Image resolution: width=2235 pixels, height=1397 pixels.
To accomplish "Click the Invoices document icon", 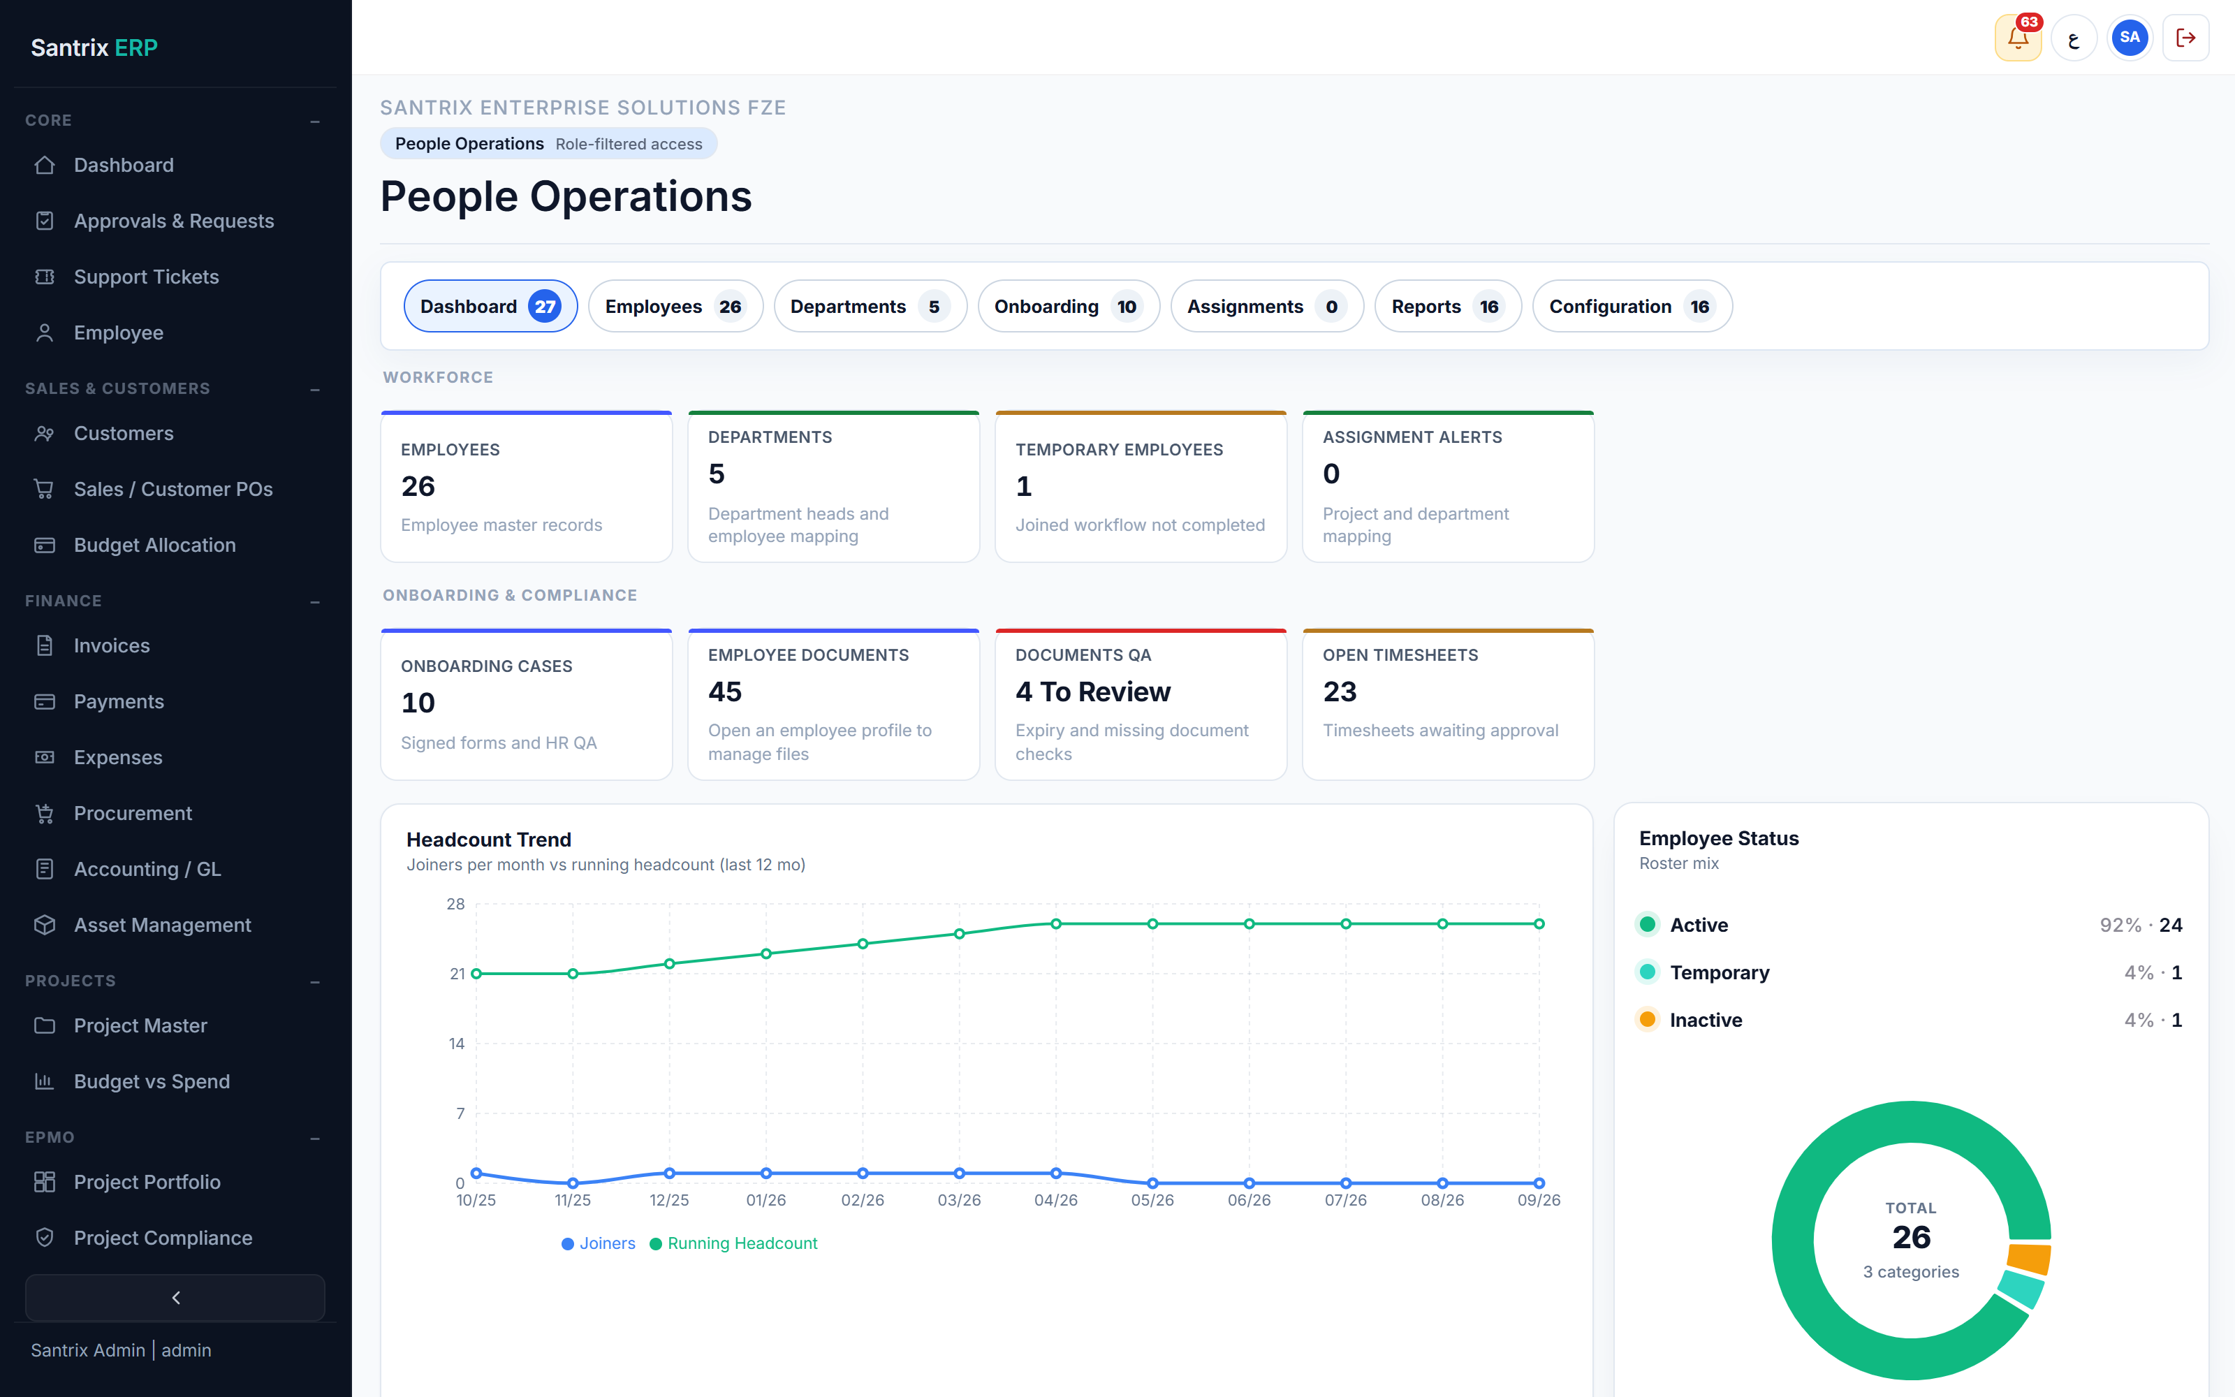I will pos(44,646).
